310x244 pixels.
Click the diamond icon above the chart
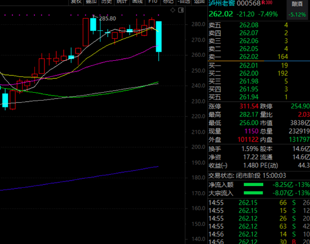click(x=172, y=10)
